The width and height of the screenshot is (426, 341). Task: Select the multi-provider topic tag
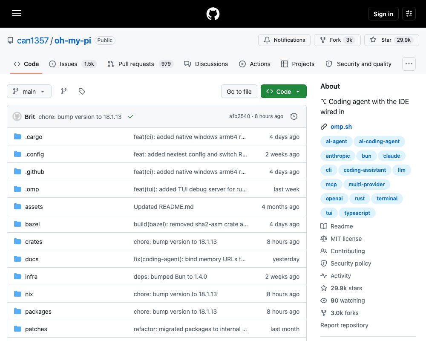coord(366,185)
